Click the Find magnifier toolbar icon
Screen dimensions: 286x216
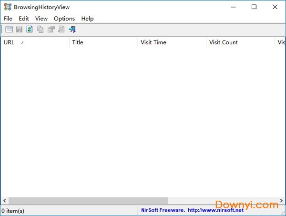click(61, 30)
